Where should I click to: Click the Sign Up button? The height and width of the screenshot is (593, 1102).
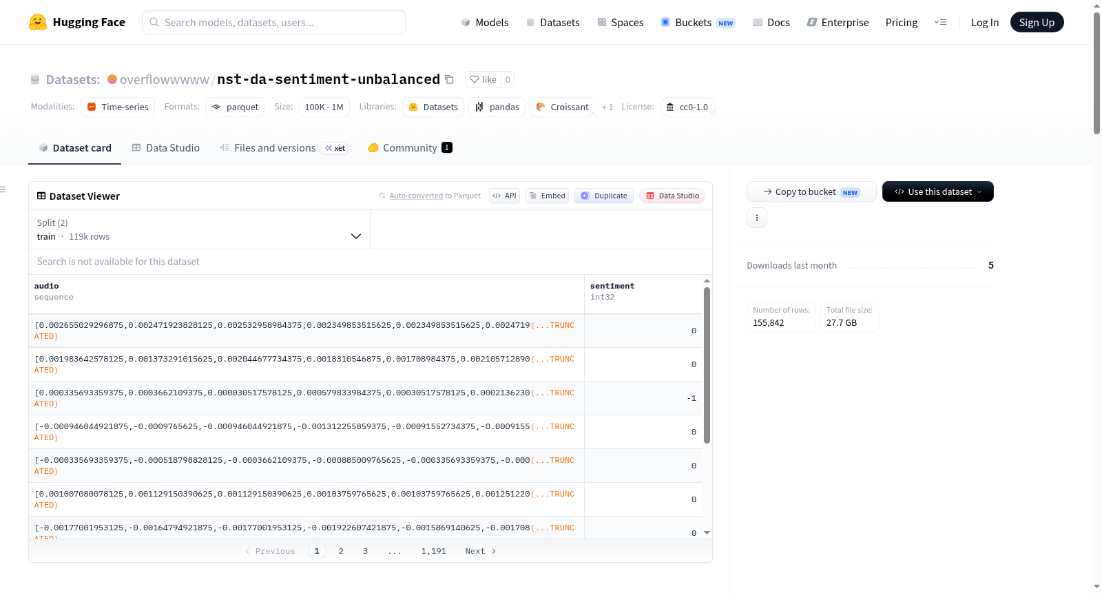point(1037,22)
